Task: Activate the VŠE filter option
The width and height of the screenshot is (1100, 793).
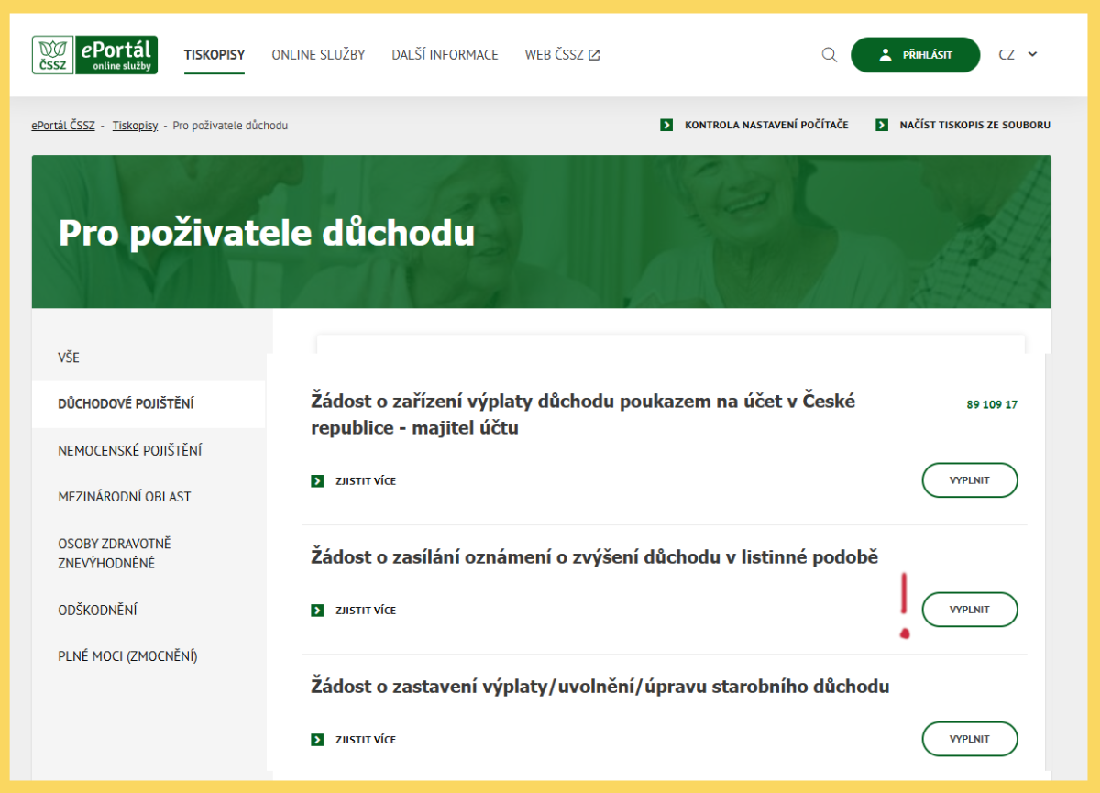Action: click(x=68, y=358)
